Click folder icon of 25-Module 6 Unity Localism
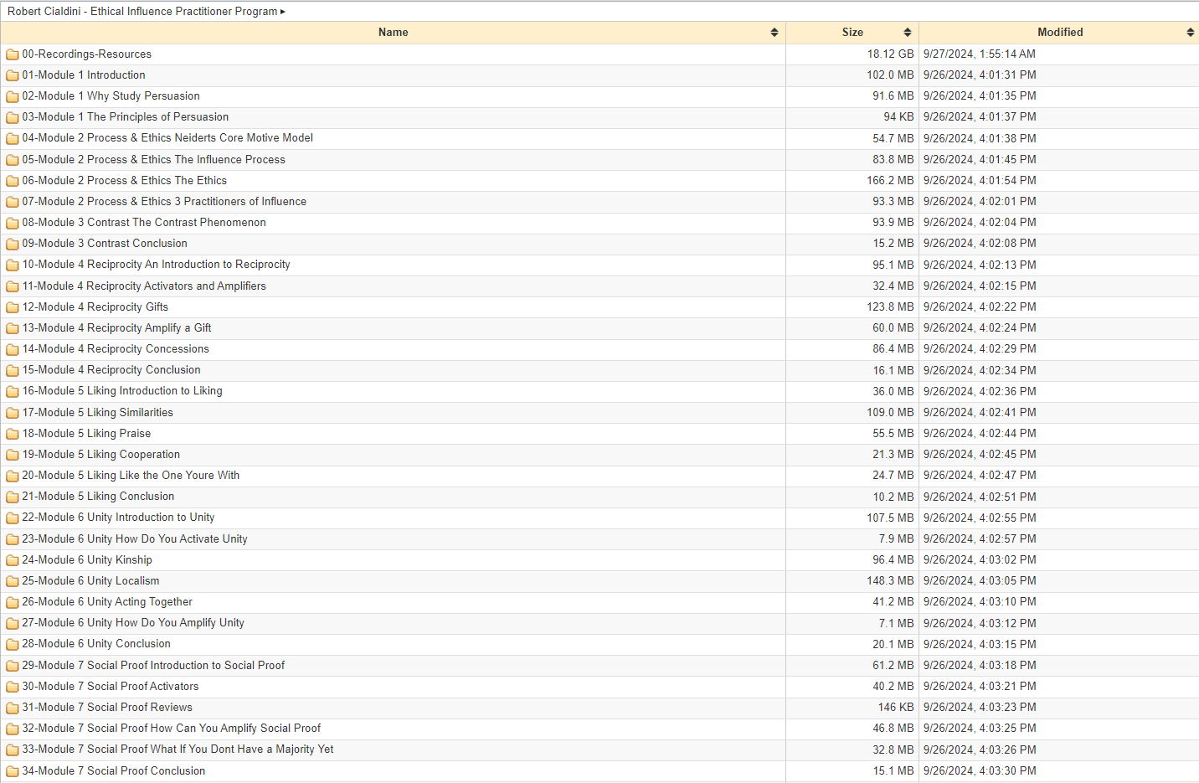Screen dimensions: 1199x783 pos(13,581)
